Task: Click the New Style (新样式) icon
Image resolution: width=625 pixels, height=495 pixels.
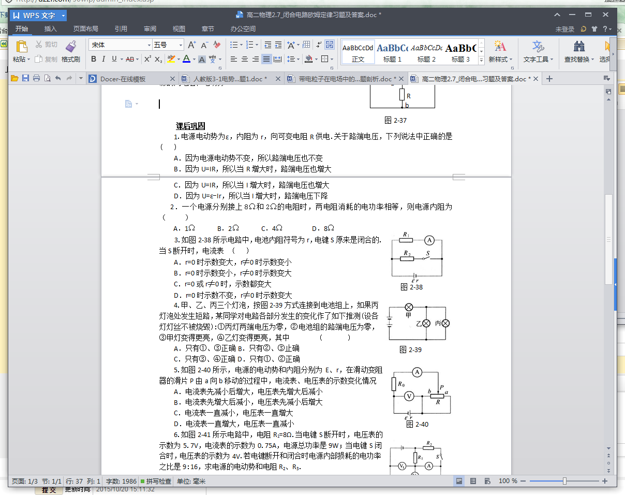Action: (x=500, y=47)
